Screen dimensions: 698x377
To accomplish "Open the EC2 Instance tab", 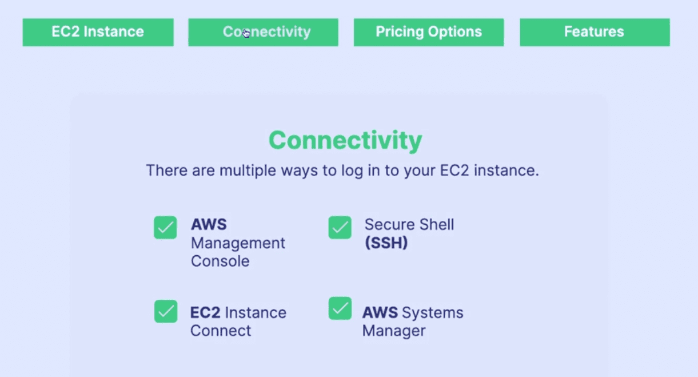I will tap(98, 32).
